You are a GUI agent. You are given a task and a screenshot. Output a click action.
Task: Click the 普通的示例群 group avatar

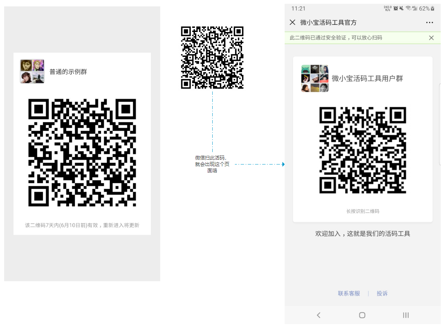(32, 71)
